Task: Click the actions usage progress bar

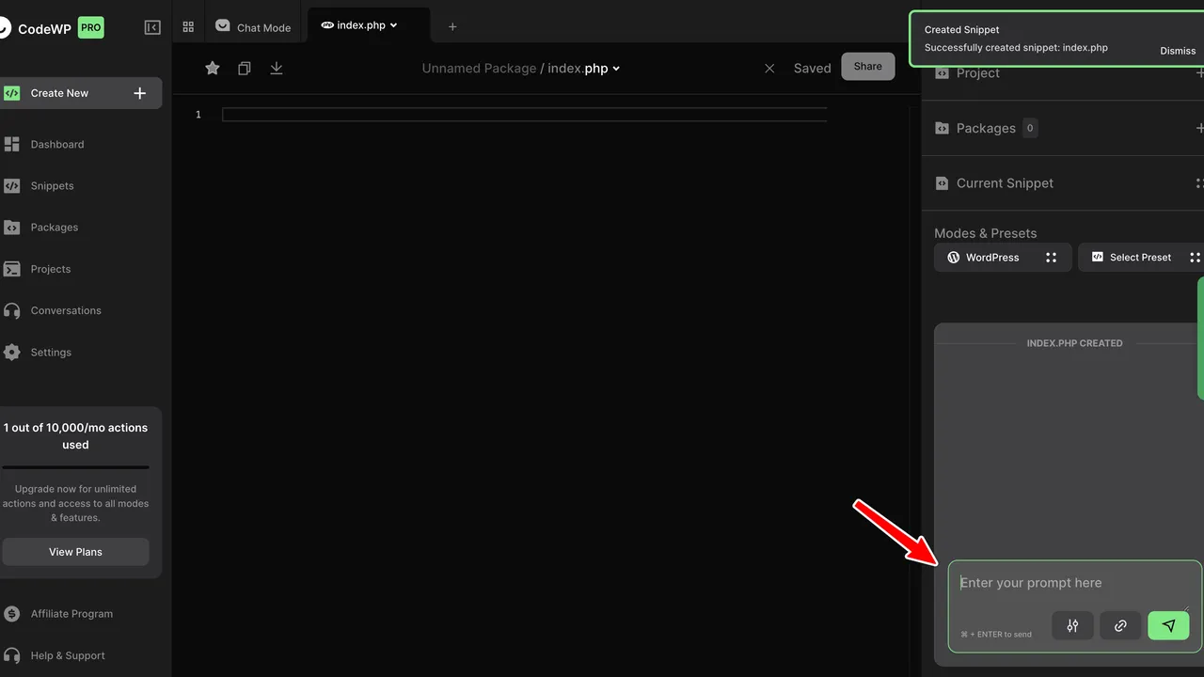Action: pyautogui.click(x=75, y=467)
